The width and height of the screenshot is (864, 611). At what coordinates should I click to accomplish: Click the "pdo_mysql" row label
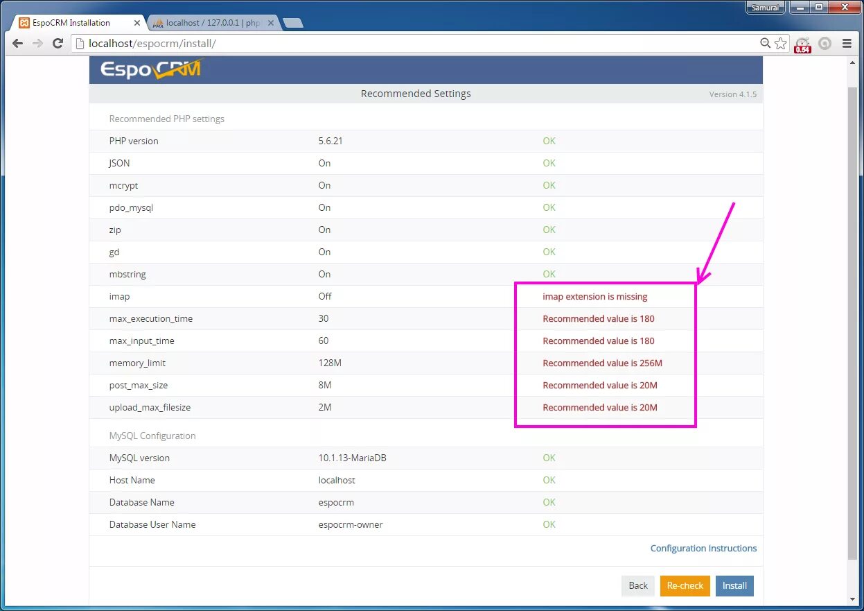pyautogui.click(x=132, y=207)
